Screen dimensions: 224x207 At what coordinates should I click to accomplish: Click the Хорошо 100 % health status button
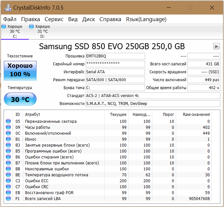20,71
